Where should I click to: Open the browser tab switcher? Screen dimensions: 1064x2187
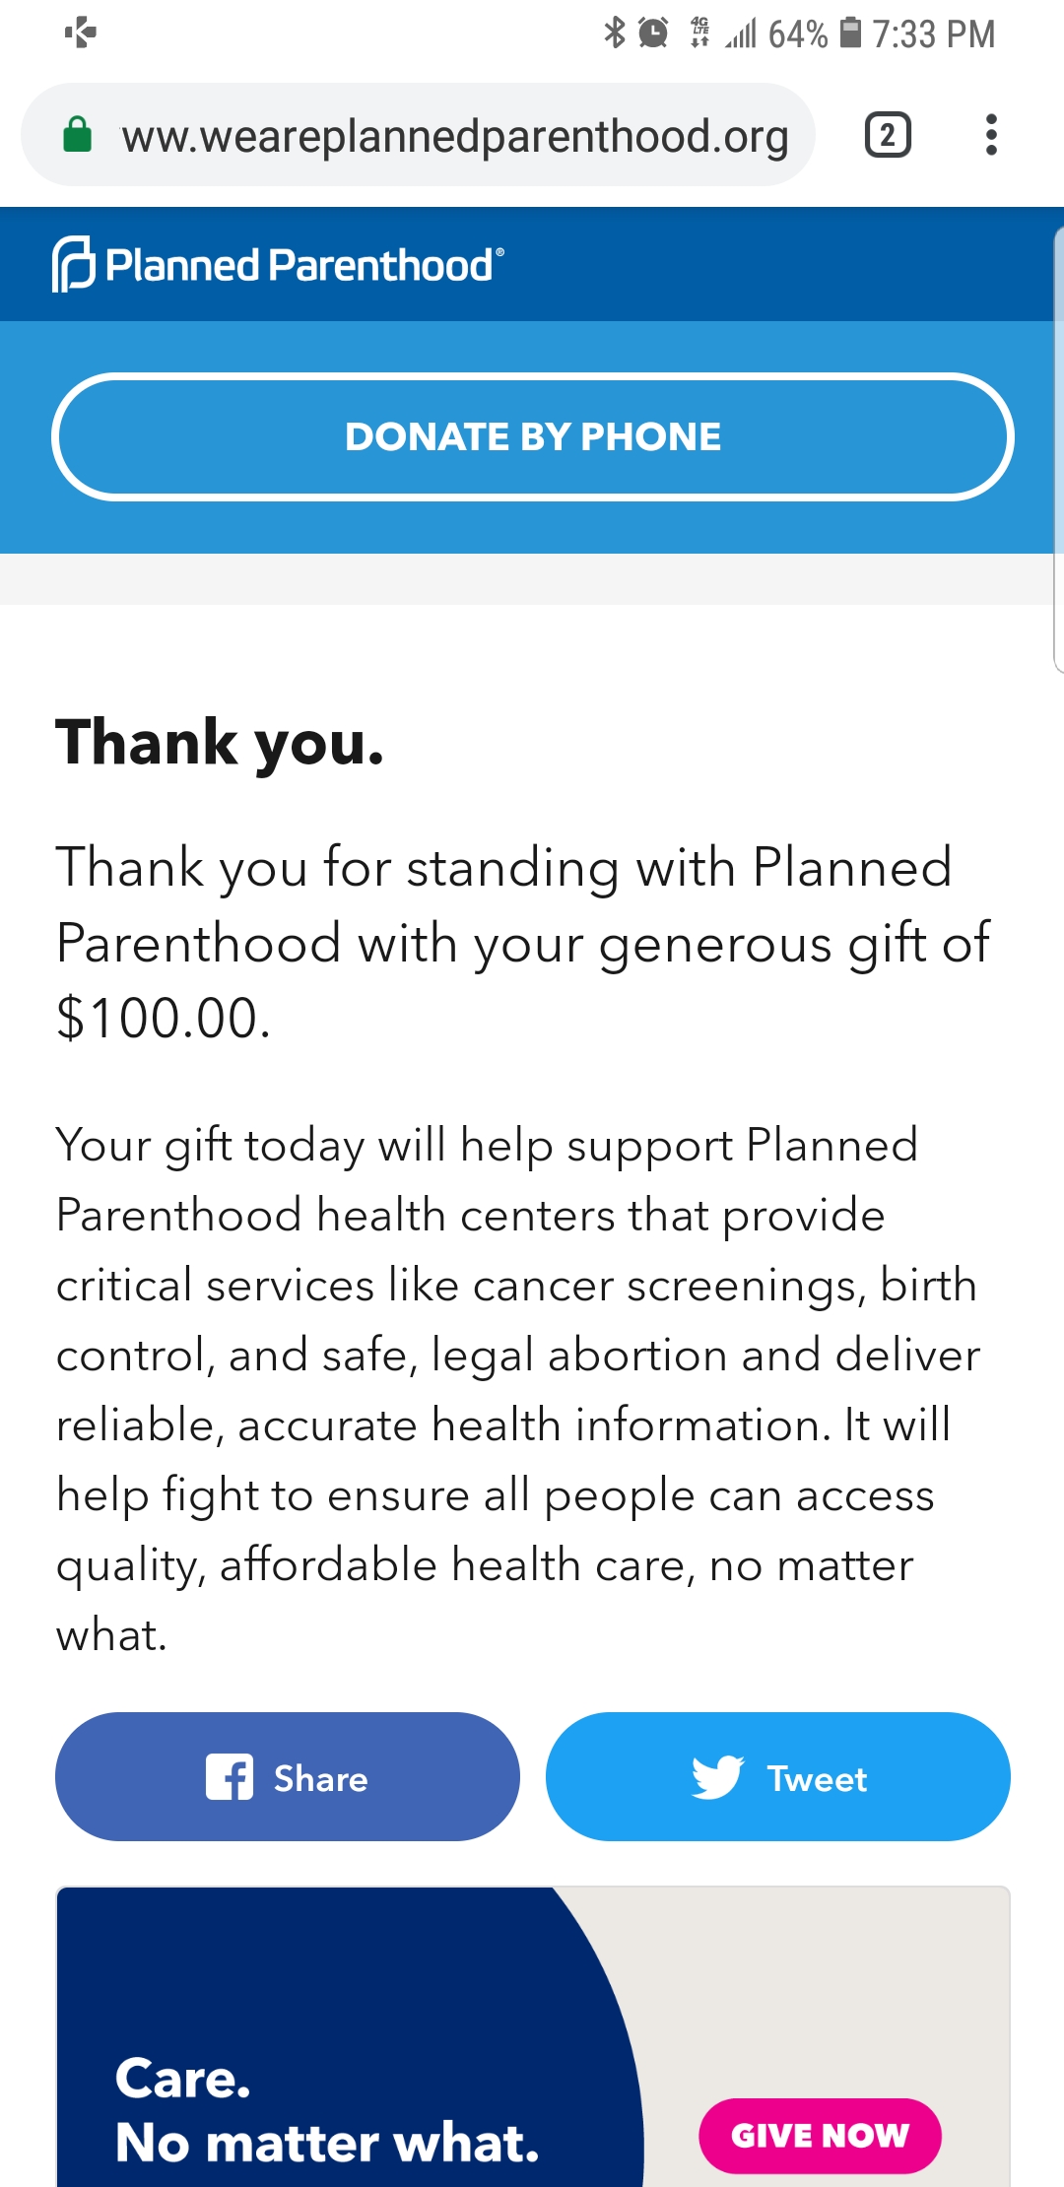coord(887,135)
